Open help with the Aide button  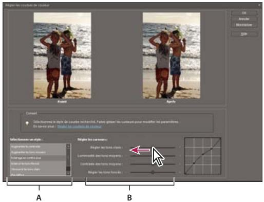coord(244,34)
